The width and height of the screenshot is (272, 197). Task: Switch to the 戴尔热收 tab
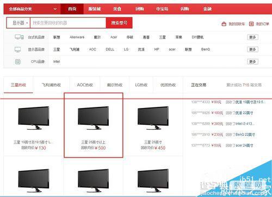115,85
